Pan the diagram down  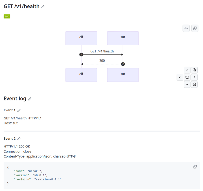[187, 84]
